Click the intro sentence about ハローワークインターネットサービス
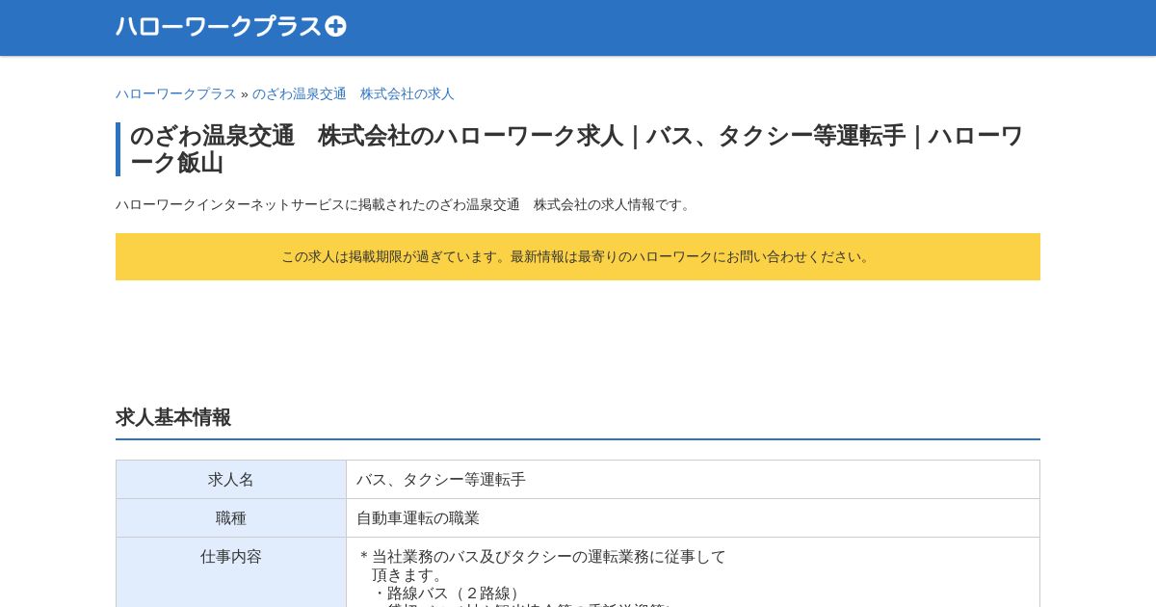 click(x=405, y=204)
